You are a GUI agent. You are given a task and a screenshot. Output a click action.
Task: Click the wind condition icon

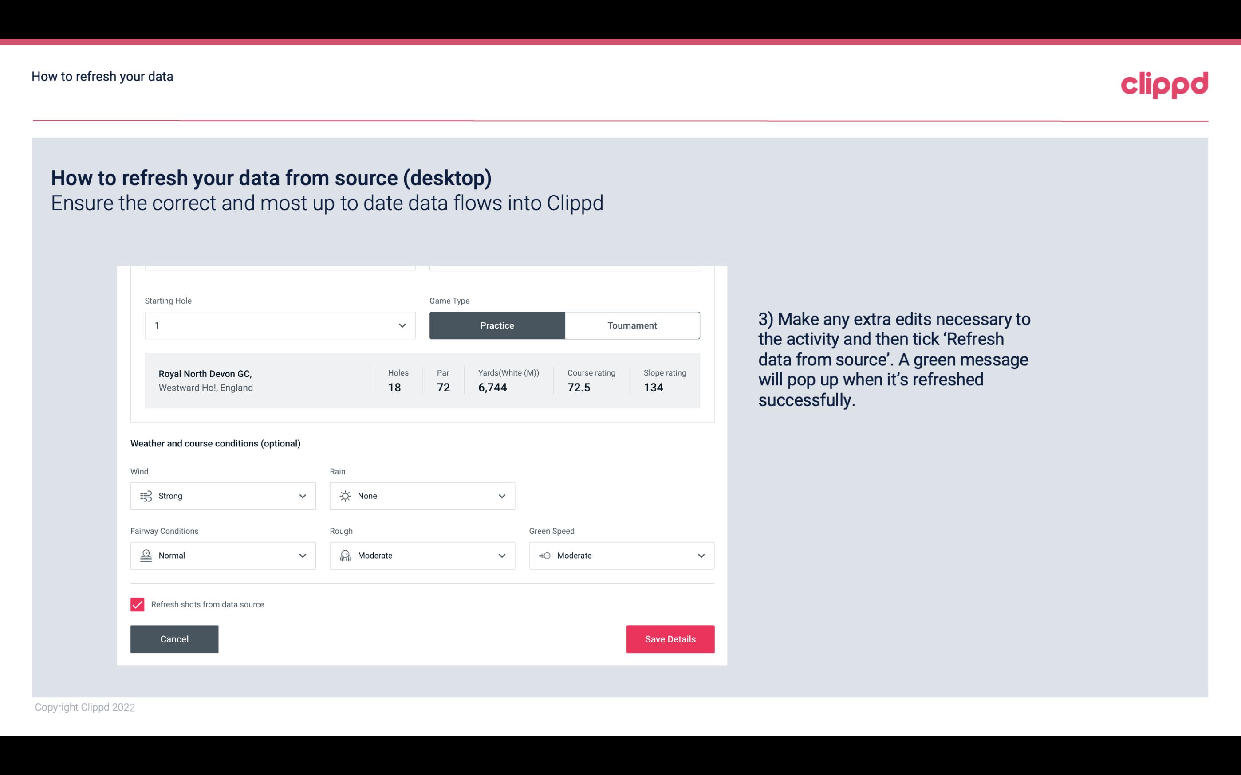(146, 496)
